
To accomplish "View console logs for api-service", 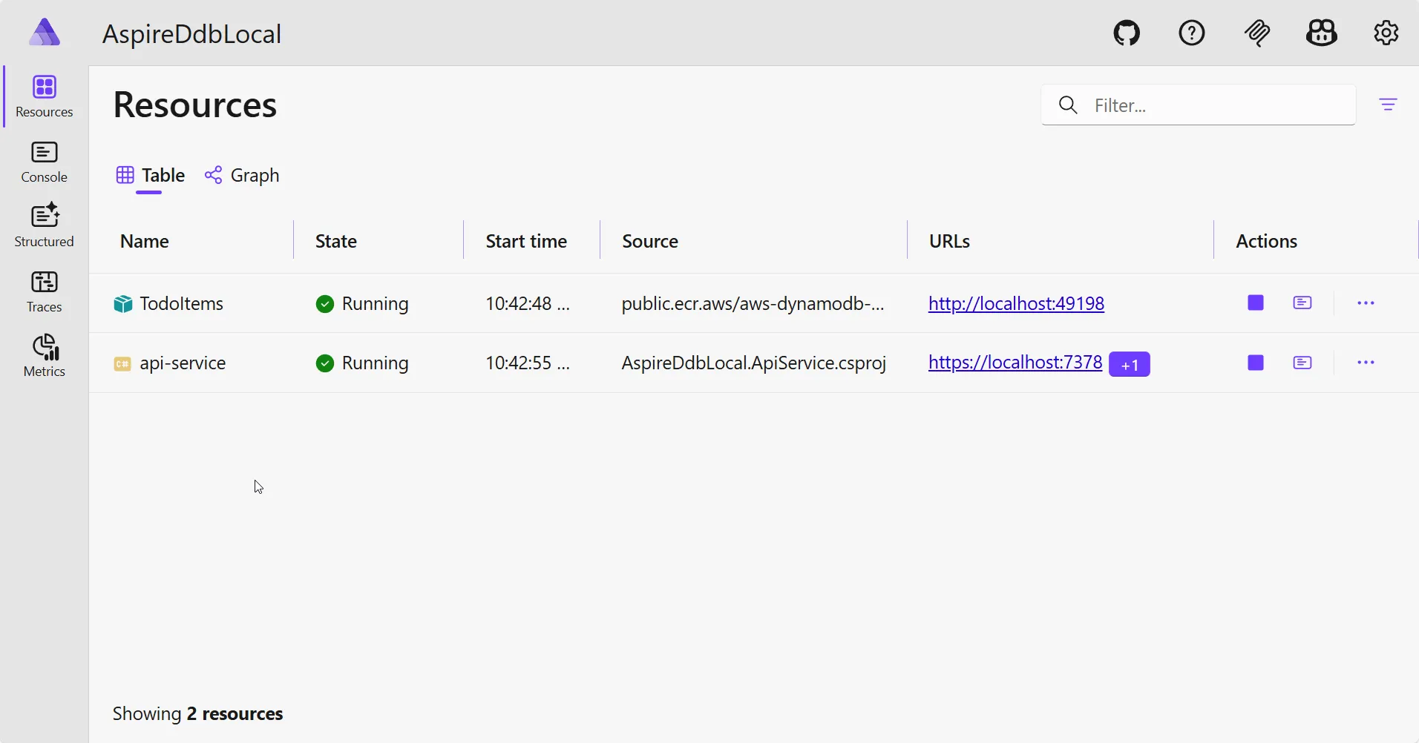I will [x=1302, y=363].
